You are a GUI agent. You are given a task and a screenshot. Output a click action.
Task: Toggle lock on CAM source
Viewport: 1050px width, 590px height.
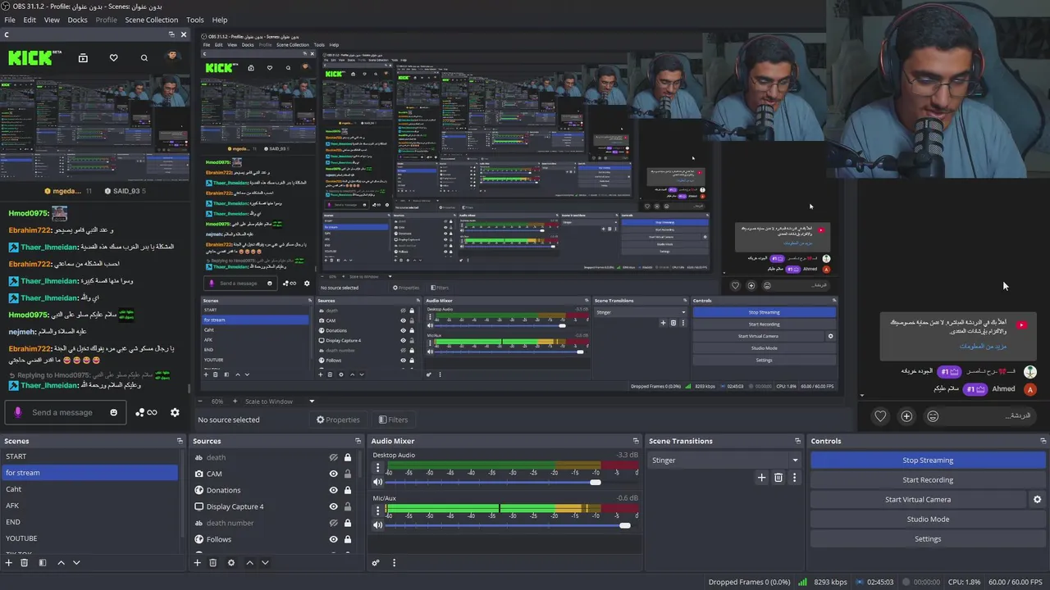(x=348, y=474)
